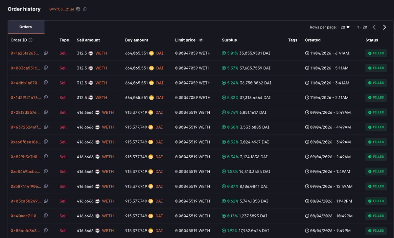Viewport: 394px width, 238px height.
Task: Click the FILLED check icon in 0x28f2d857e row
Action: coord(370,112)
